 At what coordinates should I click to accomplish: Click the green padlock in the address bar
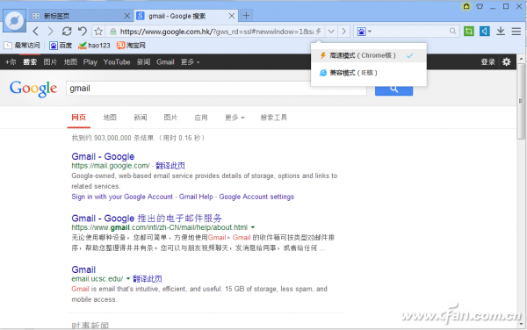pyautogui.click(x=113, y=32)
